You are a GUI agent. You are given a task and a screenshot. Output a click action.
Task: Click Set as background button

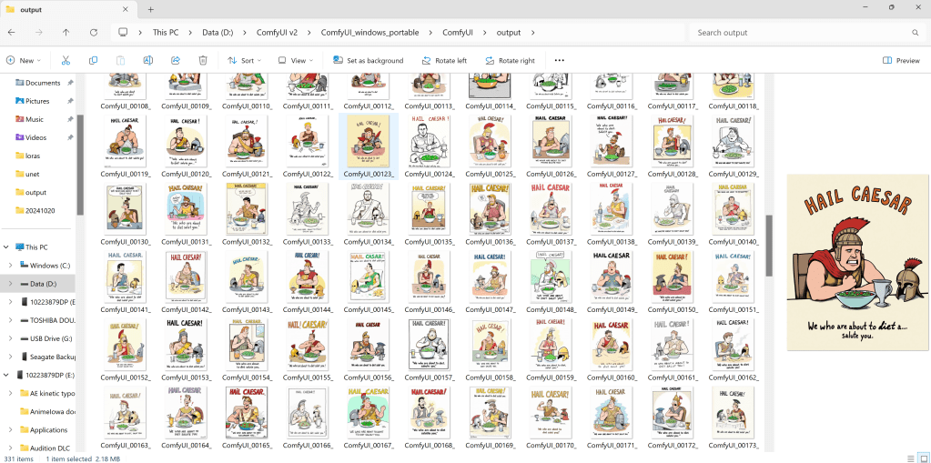368,60
